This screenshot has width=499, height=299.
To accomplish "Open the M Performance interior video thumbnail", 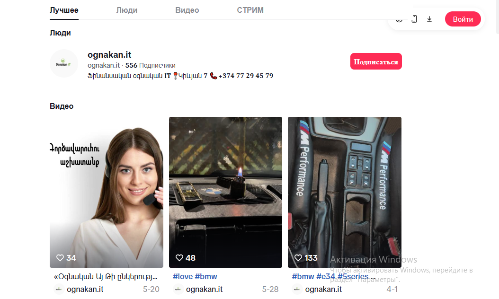I will [344, 192].
